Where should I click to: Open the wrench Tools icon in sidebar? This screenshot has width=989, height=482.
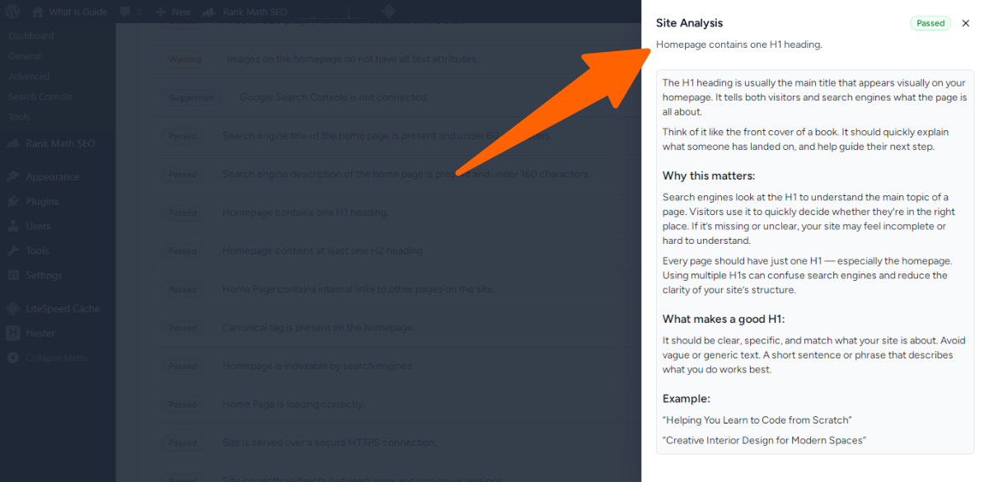coord(12,250)
